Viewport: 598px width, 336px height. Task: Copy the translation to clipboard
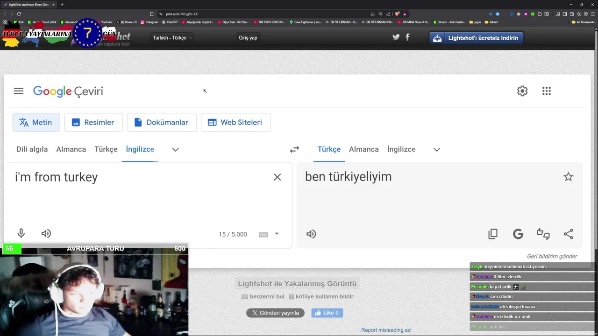pos(493,234)
